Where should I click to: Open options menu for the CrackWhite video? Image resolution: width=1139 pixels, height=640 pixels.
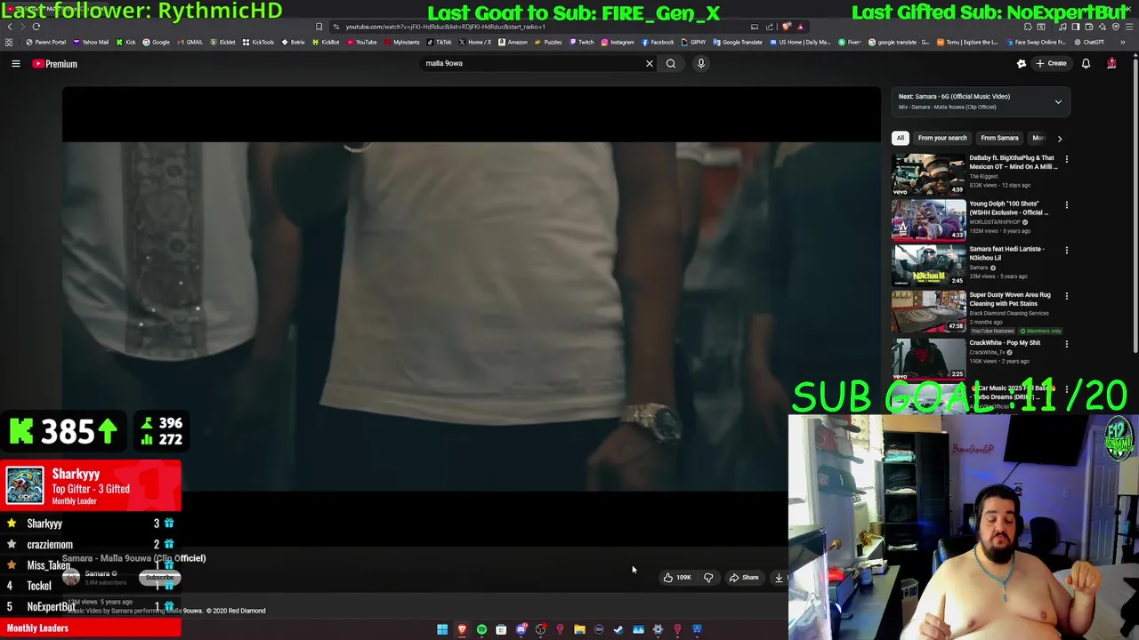point(1066,343)
